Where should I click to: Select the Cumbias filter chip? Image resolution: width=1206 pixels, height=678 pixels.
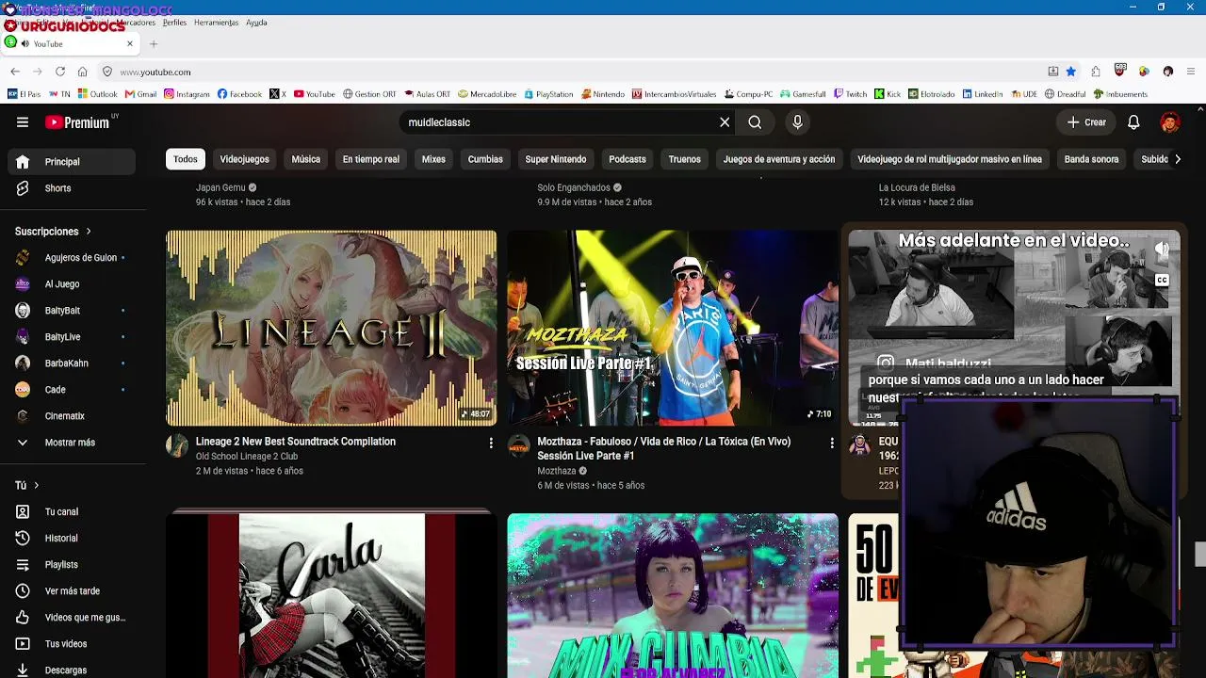pyautogui.click(x=485, y=159)
